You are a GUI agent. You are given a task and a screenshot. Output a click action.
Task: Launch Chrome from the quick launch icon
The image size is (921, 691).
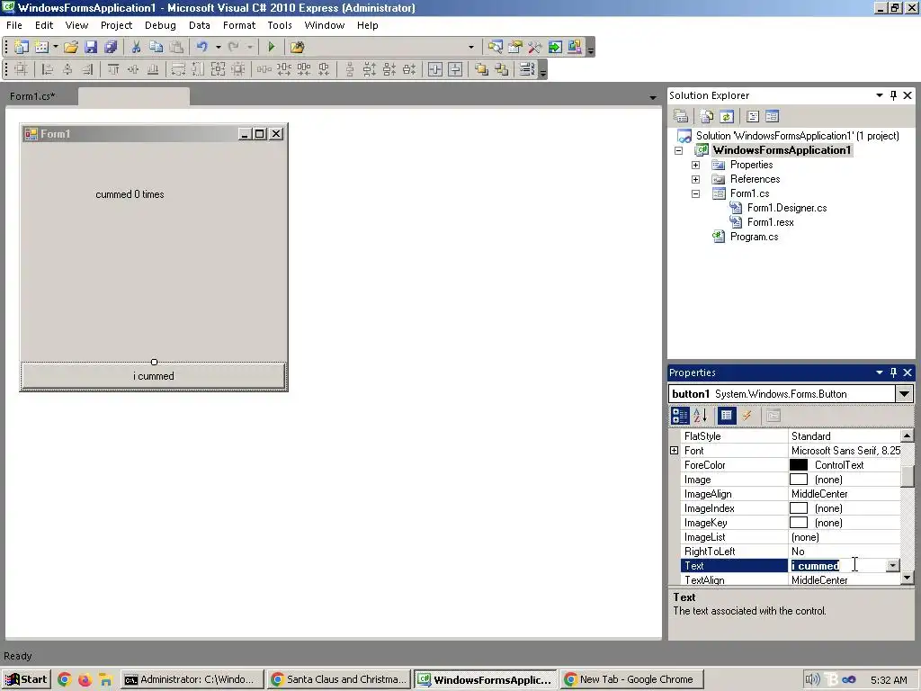[65, 680]
